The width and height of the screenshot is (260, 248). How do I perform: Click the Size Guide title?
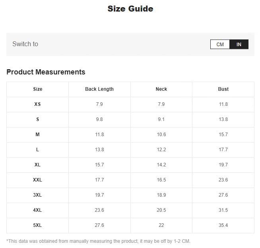(x=130, y=9)
